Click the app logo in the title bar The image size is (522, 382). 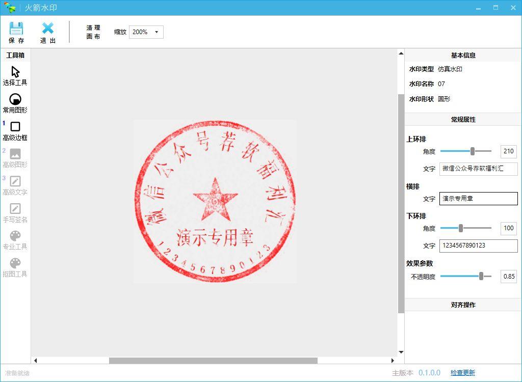10,7
